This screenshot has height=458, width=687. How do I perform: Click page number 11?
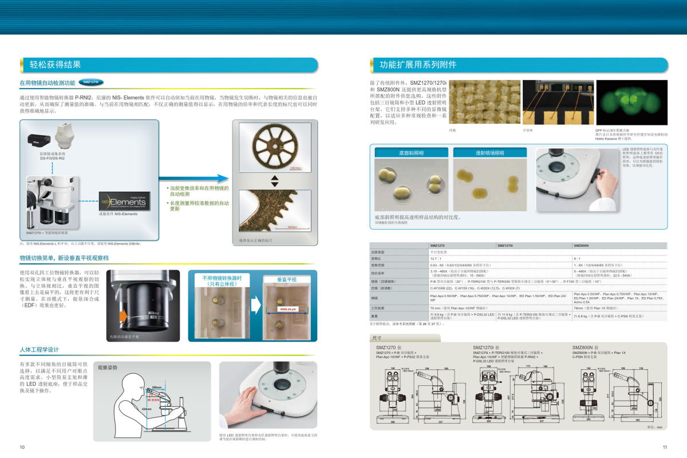[x=665, y=447]
